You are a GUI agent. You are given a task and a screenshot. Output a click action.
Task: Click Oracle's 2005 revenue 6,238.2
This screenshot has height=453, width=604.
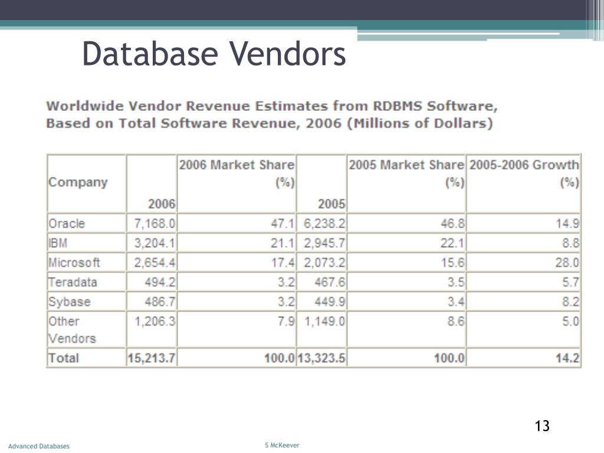pyautogui.click(x=324, y=224)
